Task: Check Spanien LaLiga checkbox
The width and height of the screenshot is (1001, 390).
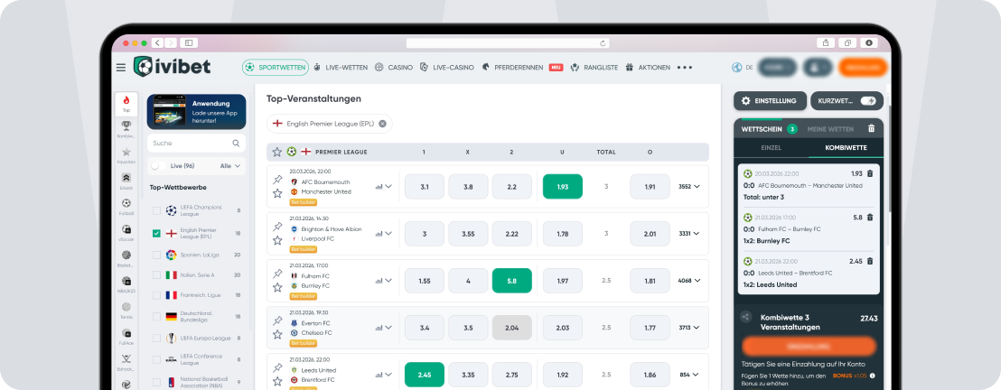Action: click(156, 255)
